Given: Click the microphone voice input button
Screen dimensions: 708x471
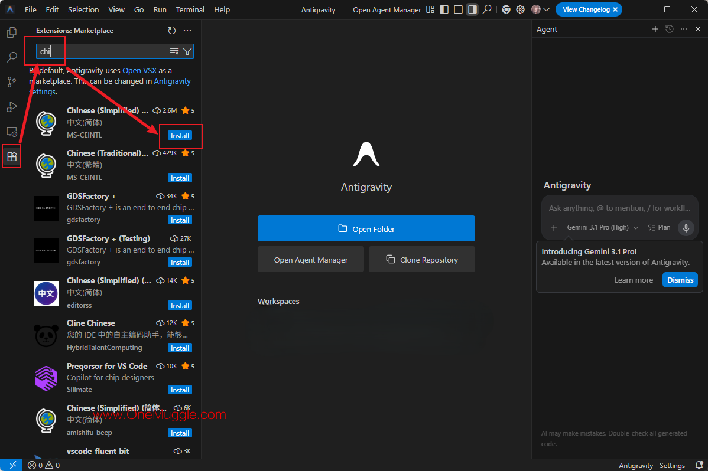Looking at the screenshot, I should pyautogui.click(x=686, y=227).
